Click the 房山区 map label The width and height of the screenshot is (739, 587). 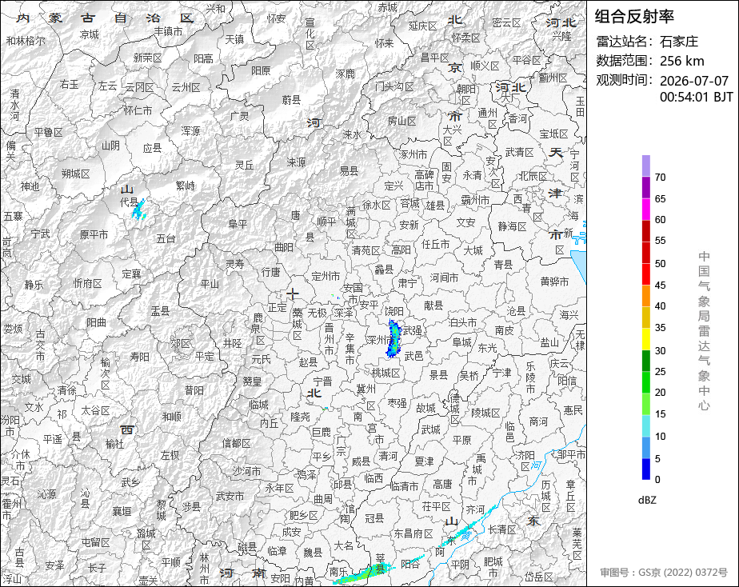tap(402, 121)
